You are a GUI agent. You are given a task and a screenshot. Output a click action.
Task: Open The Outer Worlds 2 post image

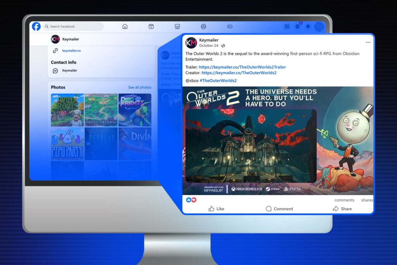pyautogui.click(x=278, y=140)
